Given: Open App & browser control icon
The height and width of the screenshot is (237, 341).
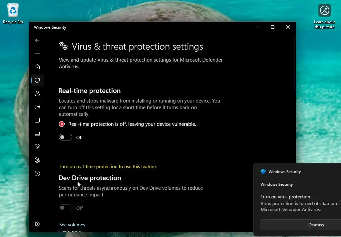Looking at the screenshot, I should click(x=37, y=120).
